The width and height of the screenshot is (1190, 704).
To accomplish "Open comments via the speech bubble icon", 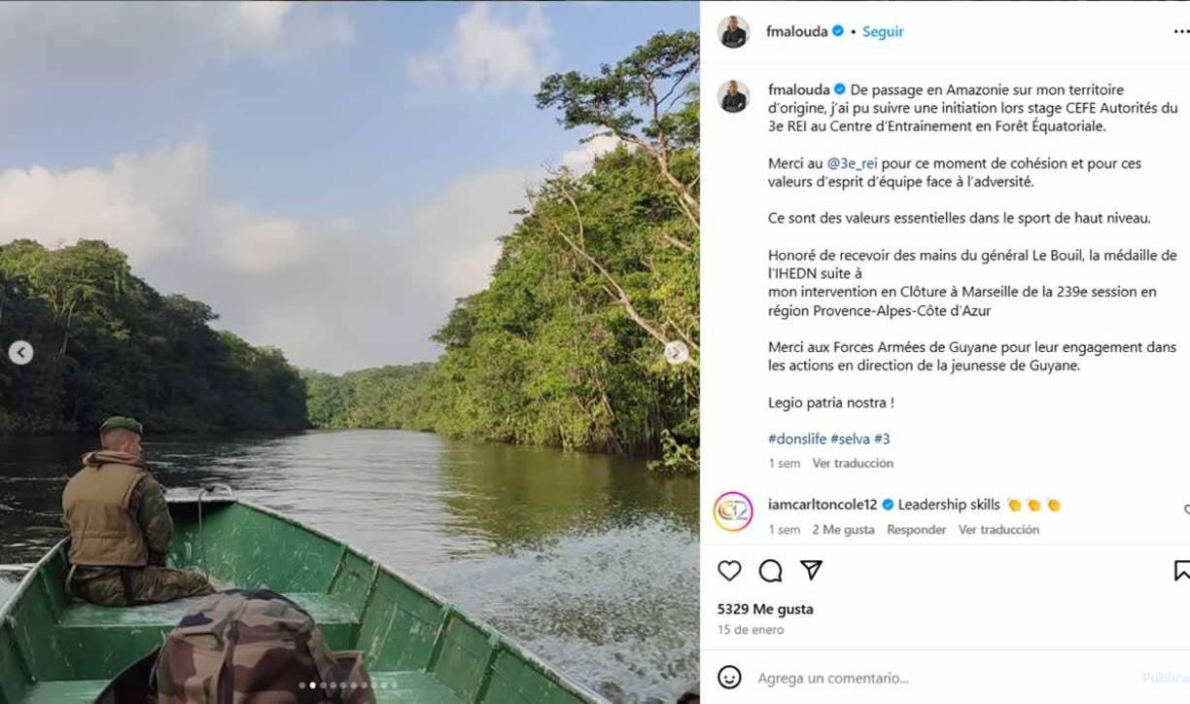I will coord(769,569).
